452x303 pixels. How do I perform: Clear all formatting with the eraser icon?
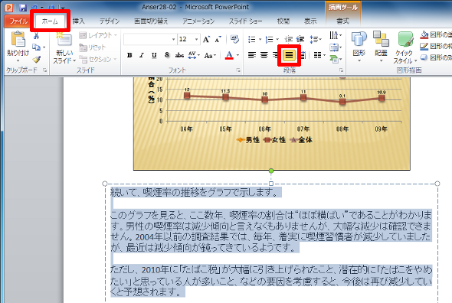pyautogui.click(x=234, y=39)
